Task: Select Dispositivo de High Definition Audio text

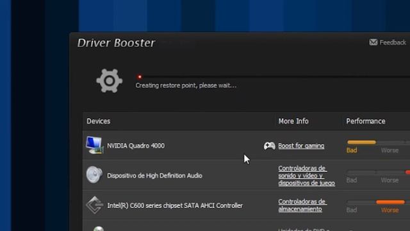Action: [154, 175]
